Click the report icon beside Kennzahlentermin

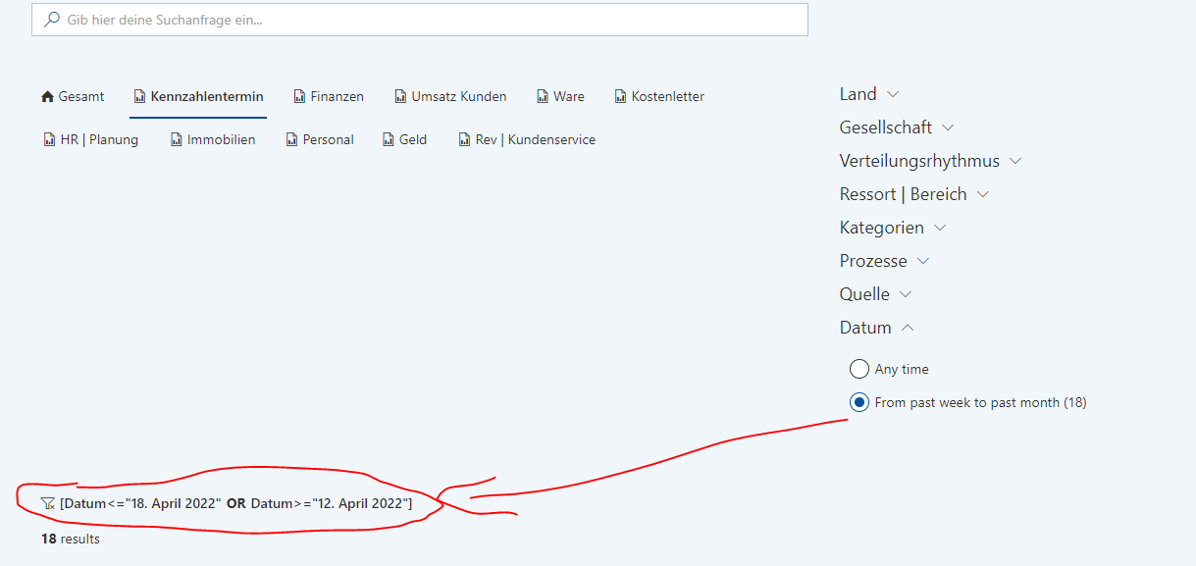click(139, 96)
